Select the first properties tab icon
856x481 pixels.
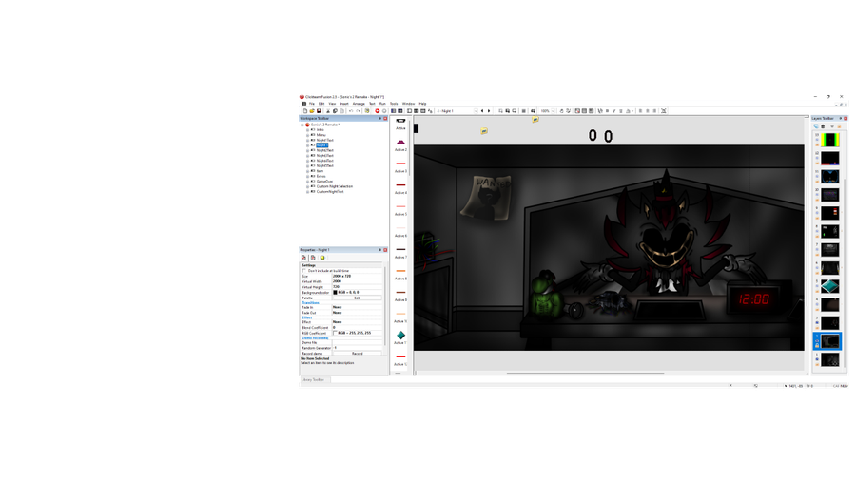303,258
